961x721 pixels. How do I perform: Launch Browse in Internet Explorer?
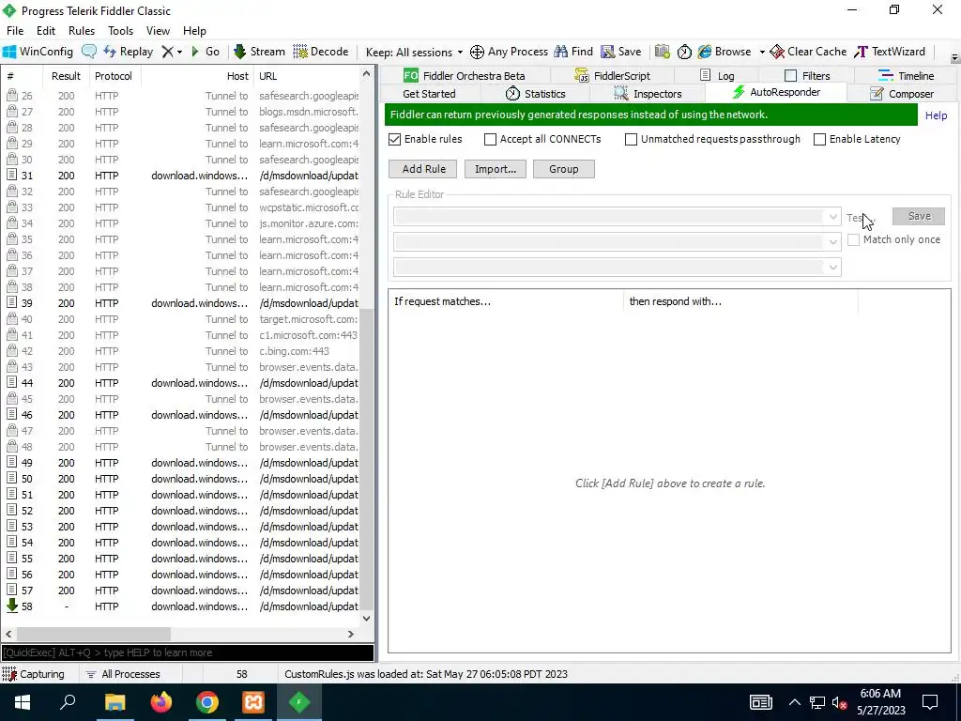pyautogui.click(x=725, y=52)
